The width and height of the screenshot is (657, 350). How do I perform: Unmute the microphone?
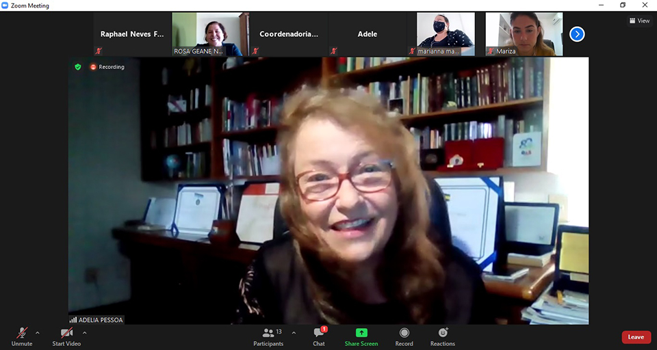22,336
